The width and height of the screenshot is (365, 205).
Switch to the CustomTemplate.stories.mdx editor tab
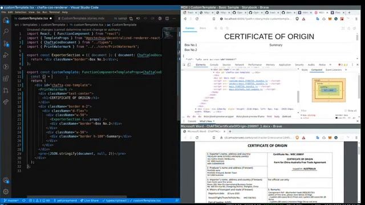[x=82, y=18]
